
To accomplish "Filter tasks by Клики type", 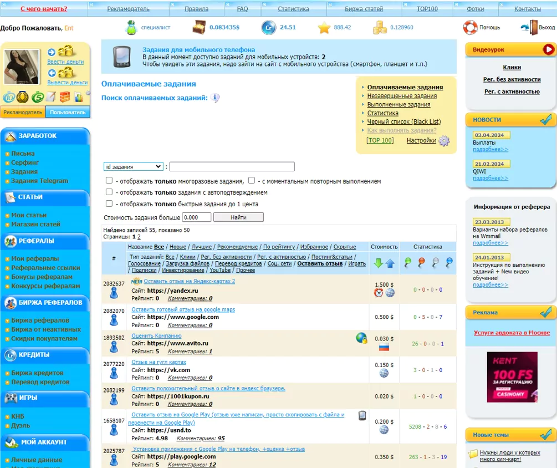I will 187,257.
